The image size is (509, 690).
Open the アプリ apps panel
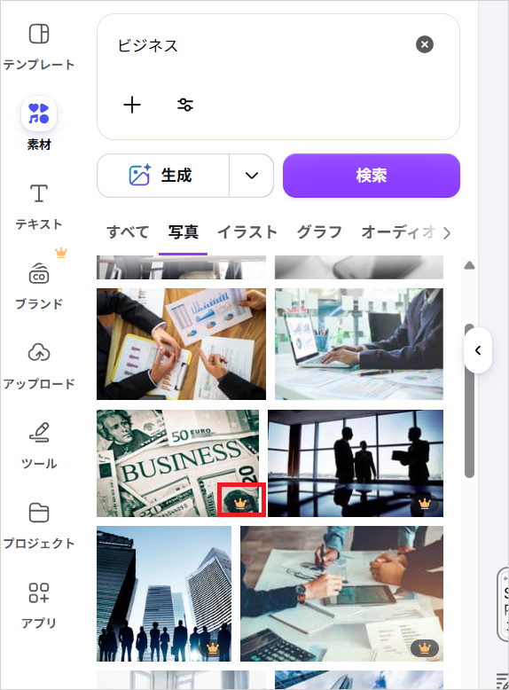39,605
